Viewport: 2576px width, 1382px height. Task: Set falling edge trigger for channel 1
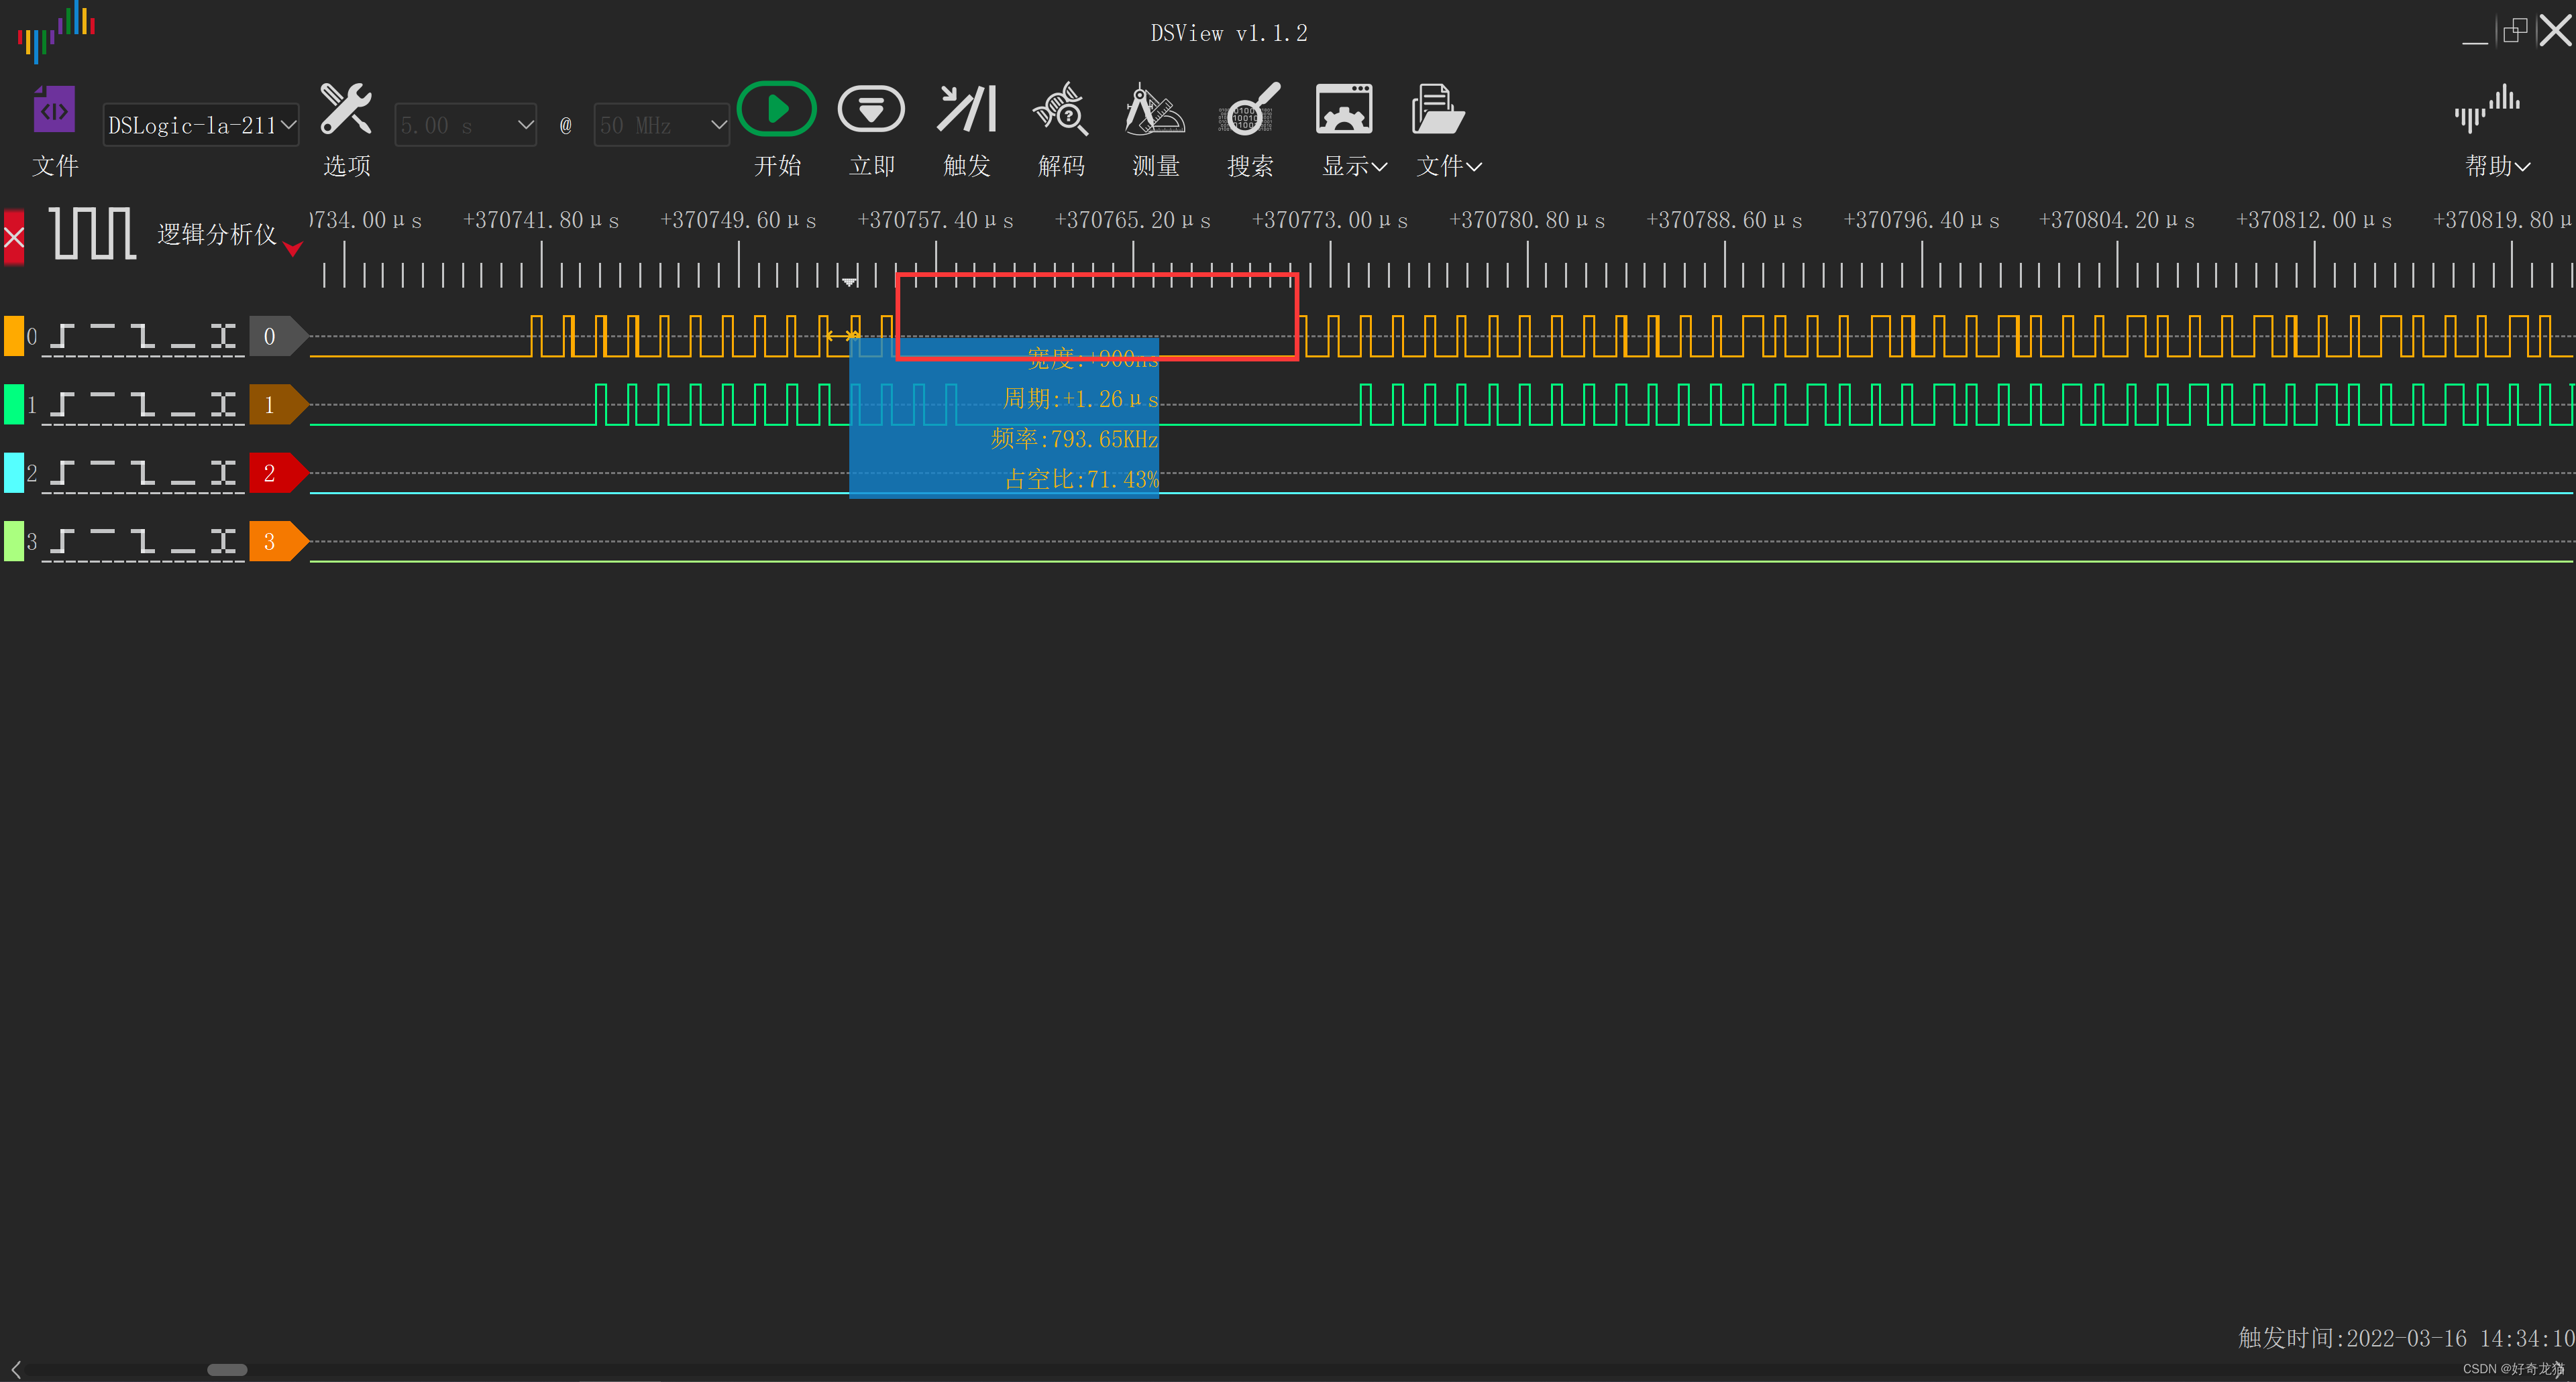pyautogui.click(x=143, y=405)
